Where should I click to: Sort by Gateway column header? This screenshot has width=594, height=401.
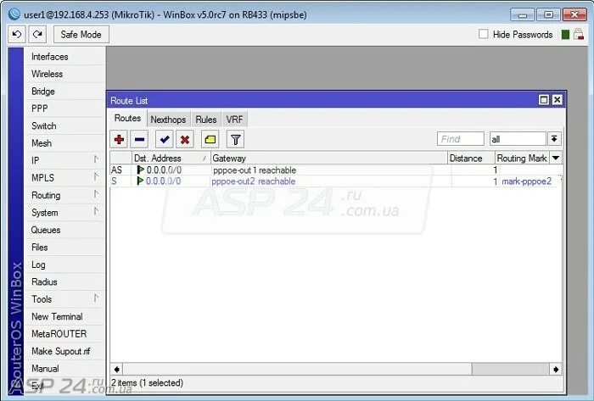(x=329, y=158)
